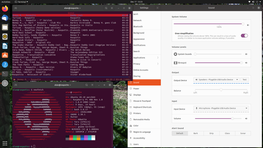
Task: Show the applications grid
Action: point(5,143)
